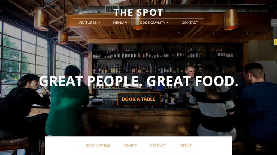This screenshot has width=277, height=155.
Task: Click the white content panel below hero
Action: coord(138,146)
